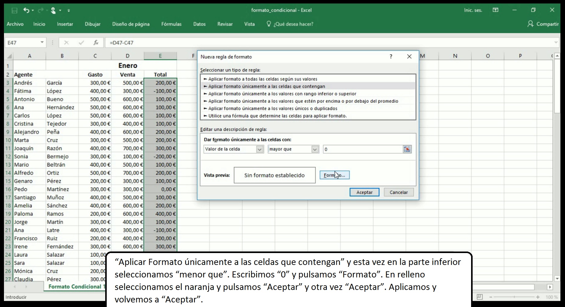Select rule por encima o por debajo del promedio
The height and width of the screenshot is (307, 565).
[308, 101]
